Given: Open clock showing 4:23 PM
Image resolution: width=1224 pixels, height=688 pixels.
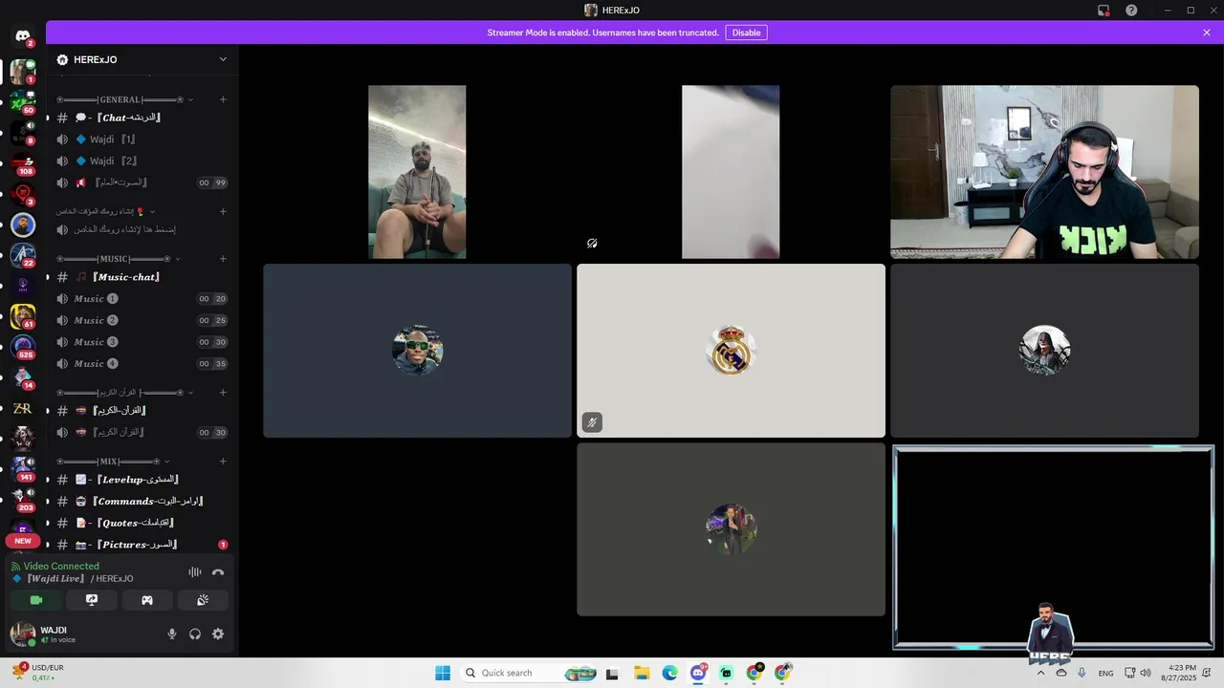Looking at the screenshot, I should (1181, 673).
